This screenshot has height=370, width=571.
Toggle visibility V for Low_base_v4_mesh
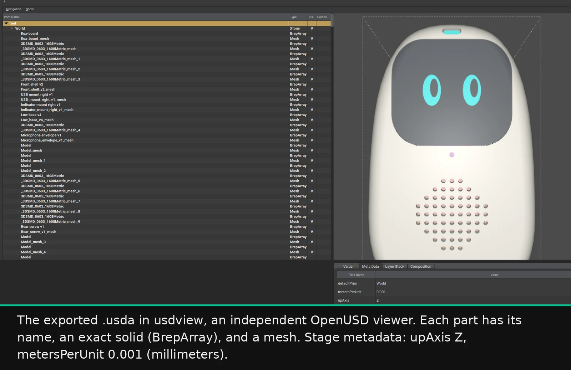click(312, 120)
